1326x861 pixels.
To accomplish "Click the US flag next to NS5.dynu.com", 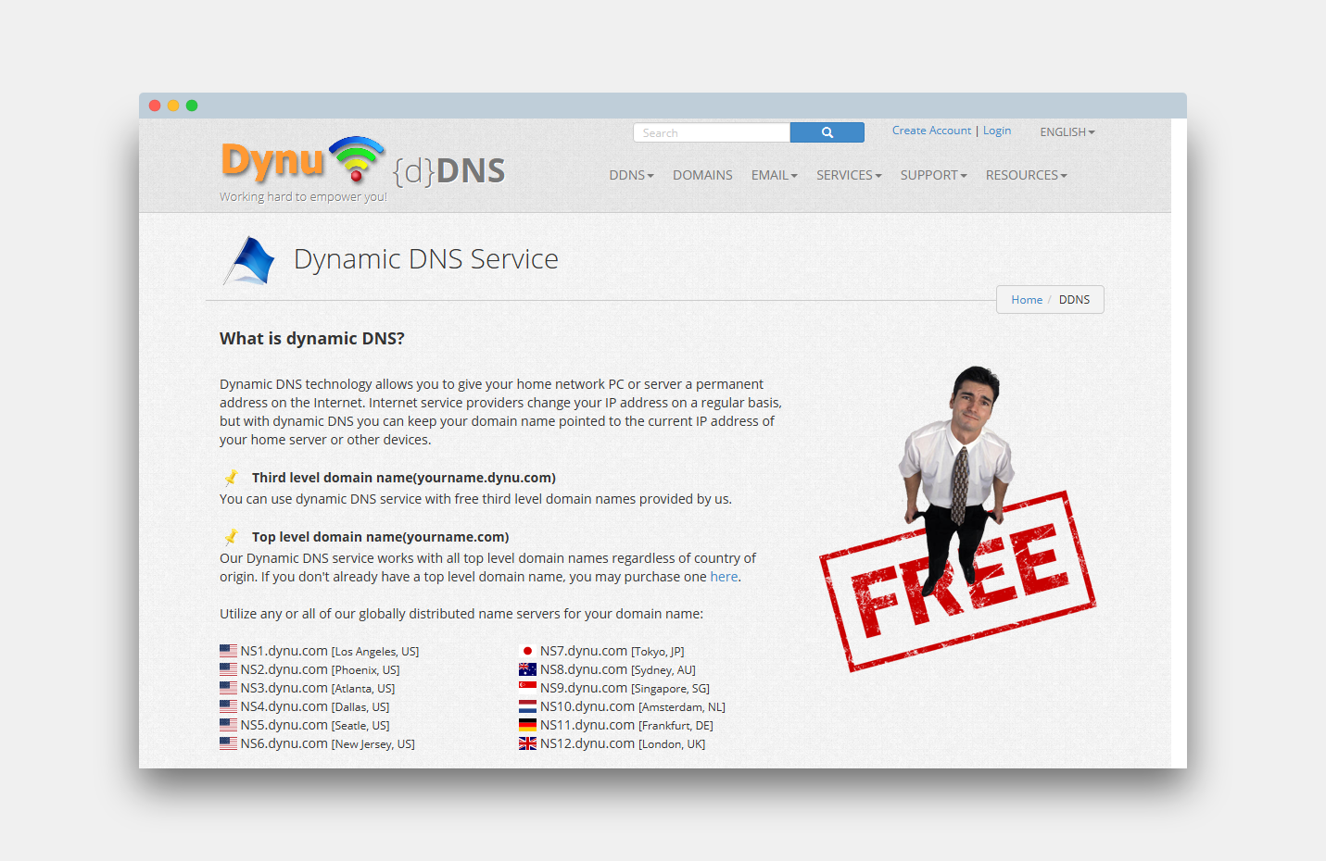I will [228, 725].
